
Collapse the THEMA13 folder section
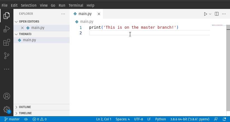pos(16,34)
